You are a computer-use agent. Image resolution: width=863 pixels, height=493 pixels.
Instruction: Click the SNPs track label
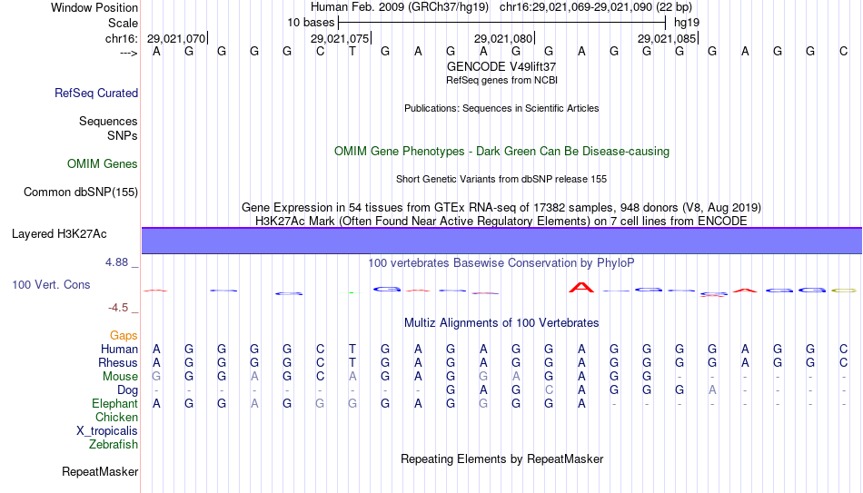(x=123, y=135)
